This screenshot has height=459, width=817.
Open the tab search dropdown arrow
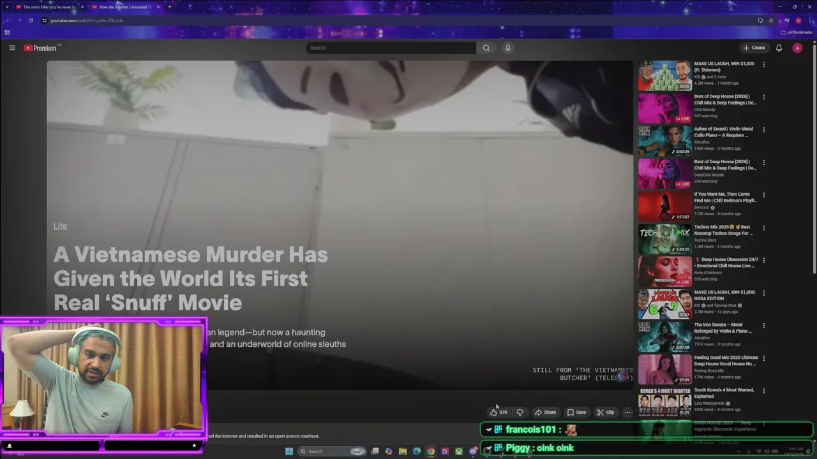click(7, 7)
